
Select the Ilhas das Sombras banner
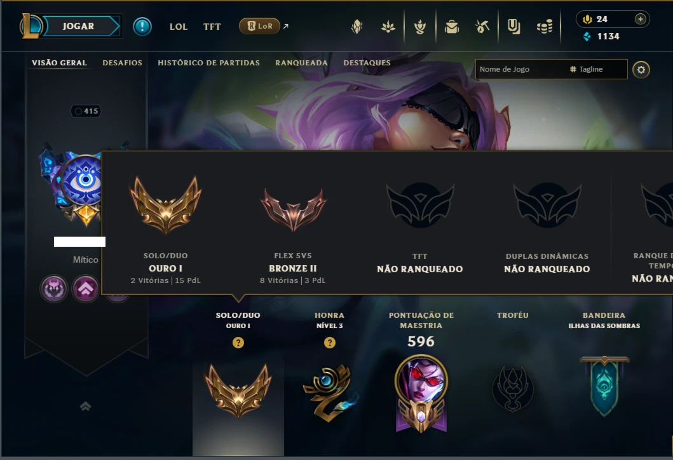604,386
